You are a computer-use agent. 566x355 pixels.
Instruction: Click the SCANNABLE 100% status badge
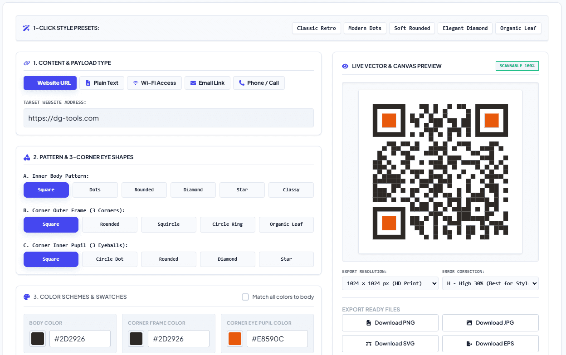517,66
